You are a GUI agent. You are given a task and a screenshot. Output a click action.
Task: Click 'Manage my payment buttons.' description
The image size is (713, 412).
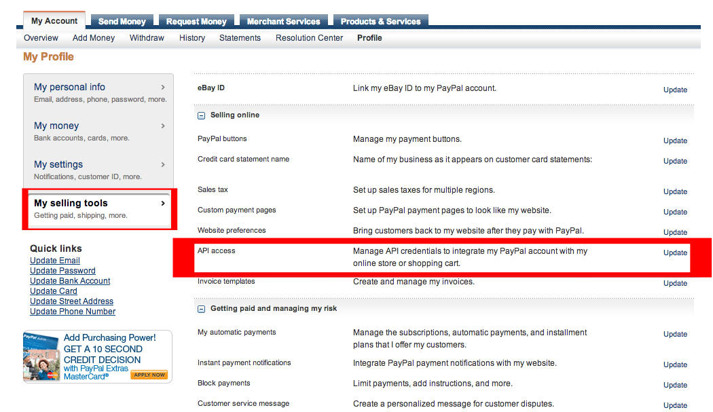point(407,138)
